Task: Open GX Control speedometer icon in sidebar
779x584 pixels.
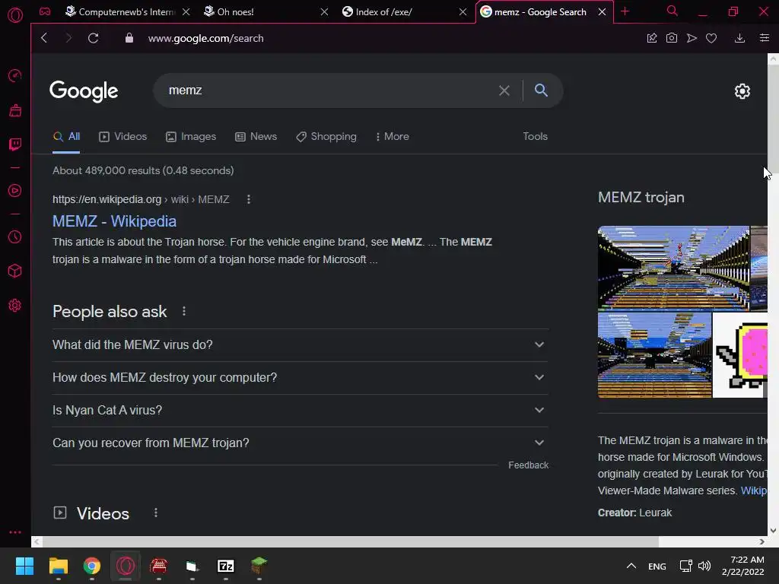Action: (15, 75)
